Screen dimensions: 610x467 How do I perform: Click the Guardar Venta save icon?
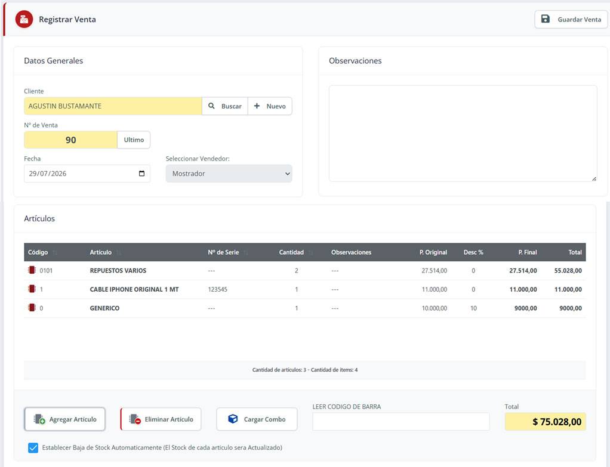point(546,19)
